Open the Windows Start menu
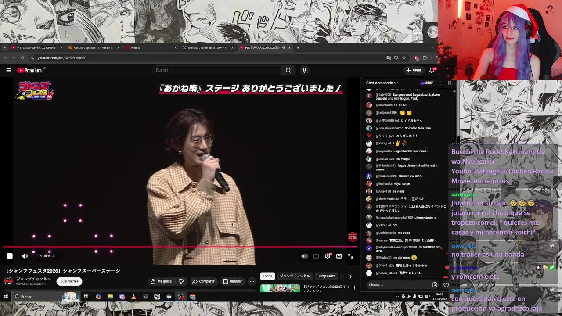The width and height of the screenshot is (562, 316). tap(5, 297)
